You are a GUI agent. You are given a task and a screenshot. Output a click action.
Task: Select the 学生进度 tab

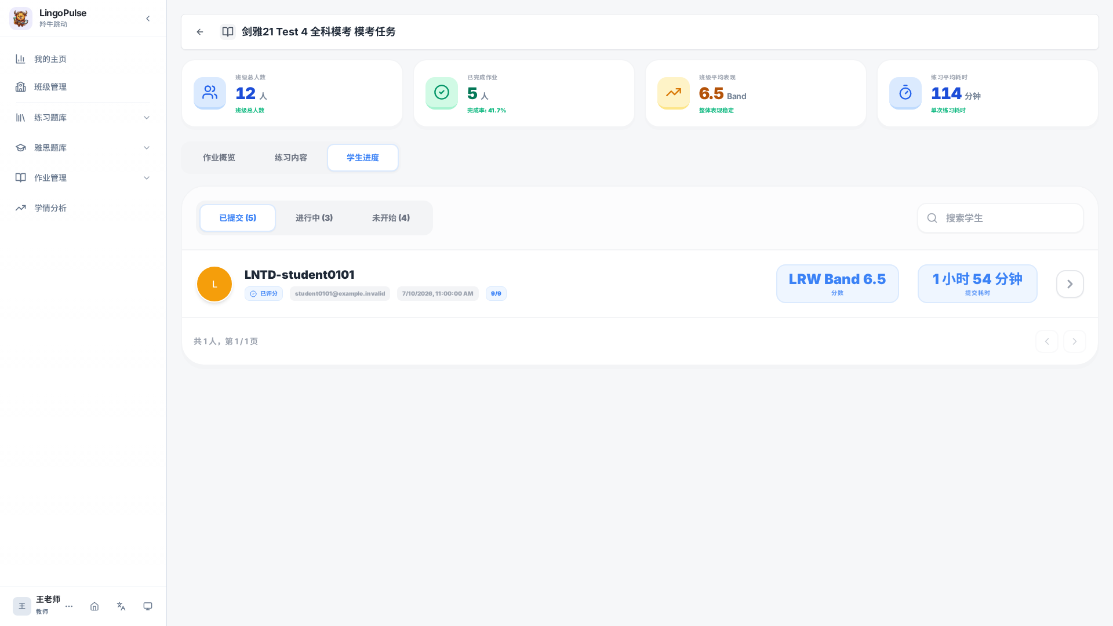[363, 158]
